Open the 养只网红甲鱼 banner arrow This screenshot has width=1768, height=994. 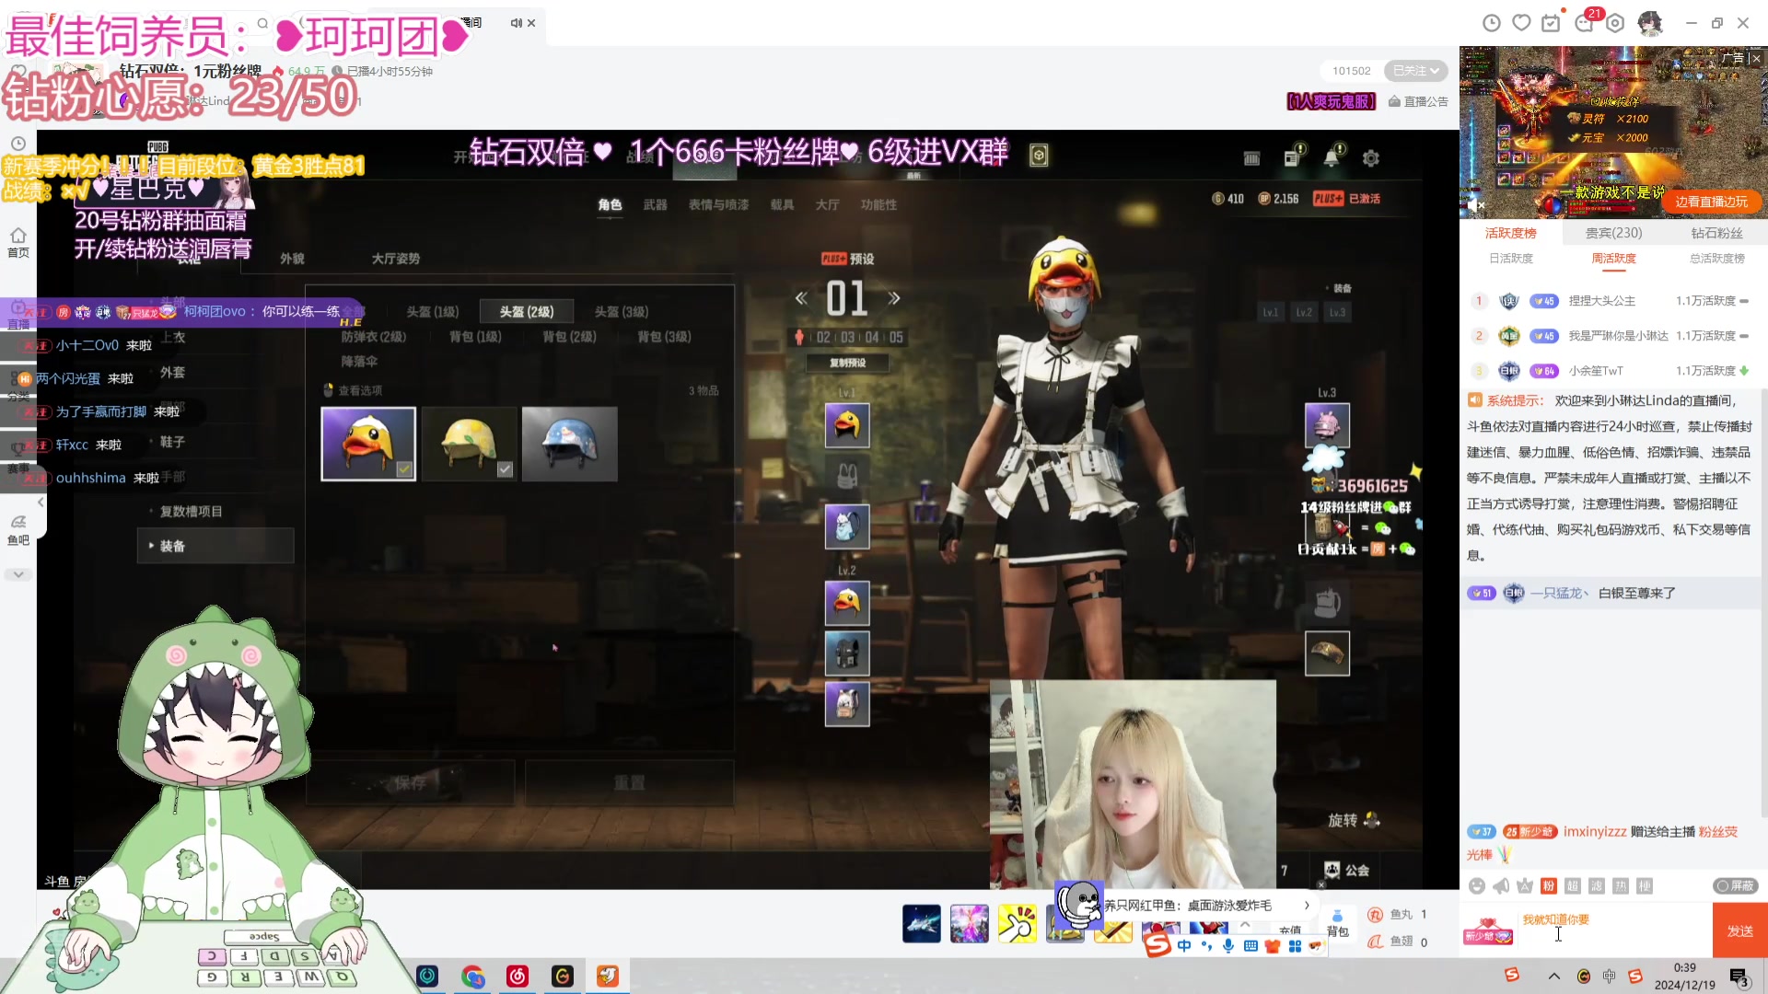point(1306,905)
